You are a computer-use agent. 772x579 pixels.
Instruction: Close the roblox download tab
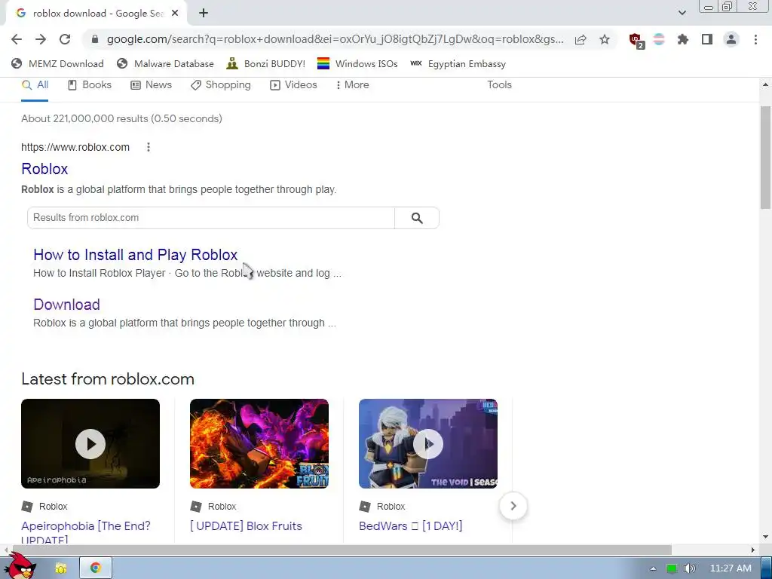pyautogui.click(x=175, y=14)
